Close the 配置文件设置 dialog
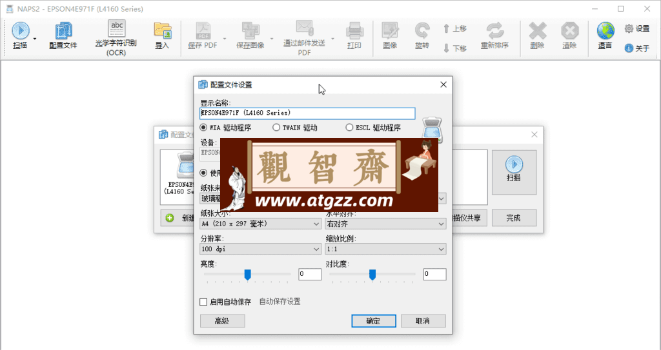This screenshot has height=350, width=661. 443,84
